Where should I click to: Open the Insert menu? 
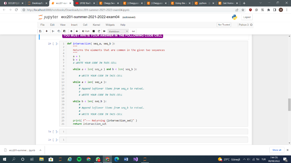(74, 25)
